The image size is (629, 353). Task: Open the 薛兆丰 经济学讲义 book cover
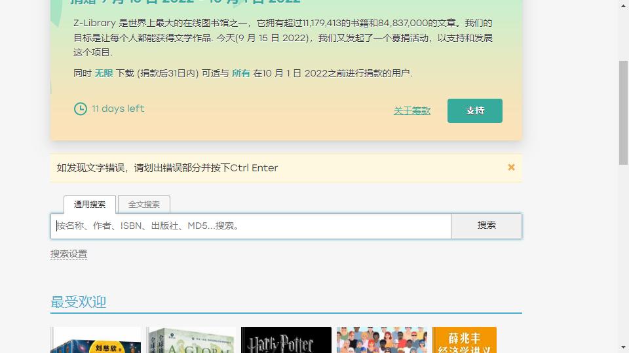465,340
